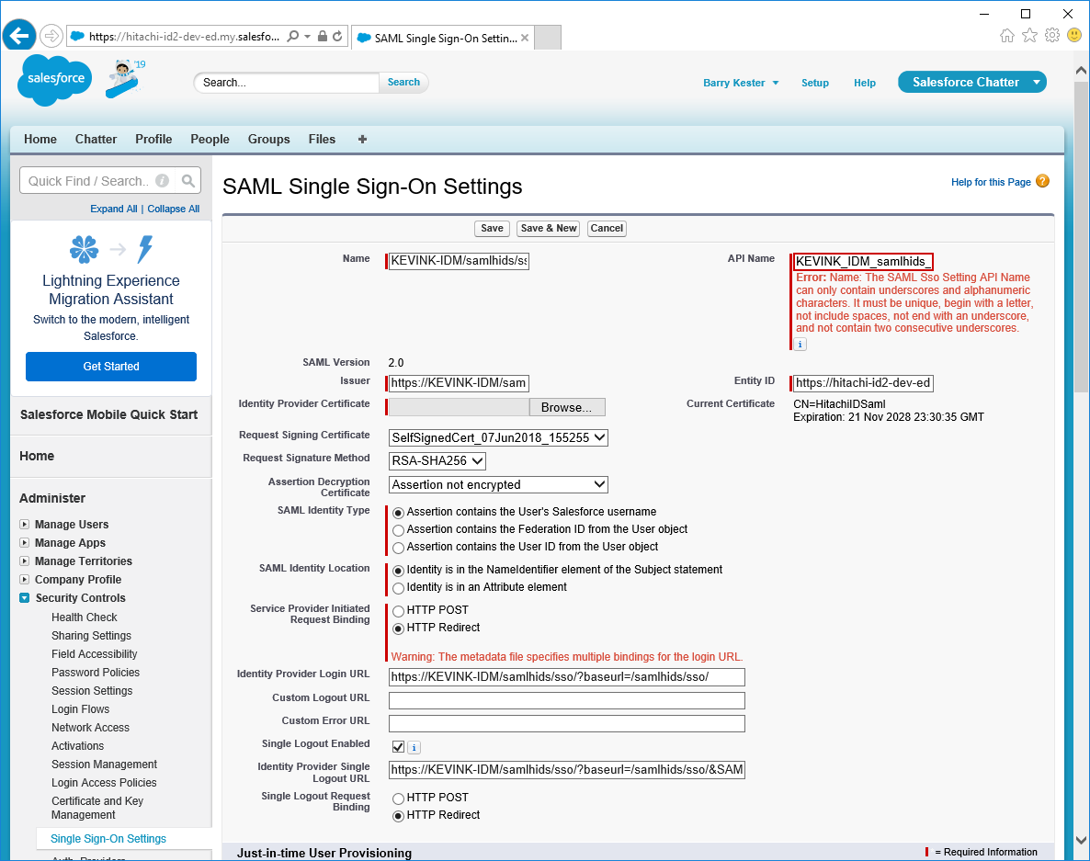The image size is (1090, 861).
Task: Uncheck the Single Logout Enabled checkbox
Action: point(398,746)
